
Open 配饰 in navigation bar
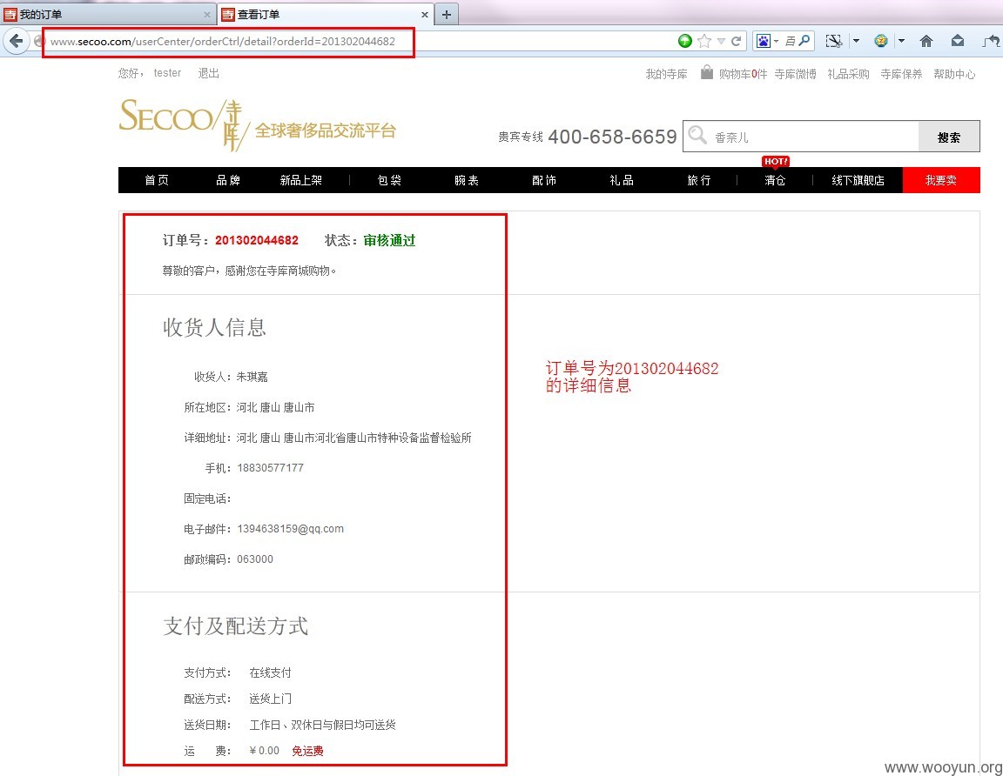[543, 180]
